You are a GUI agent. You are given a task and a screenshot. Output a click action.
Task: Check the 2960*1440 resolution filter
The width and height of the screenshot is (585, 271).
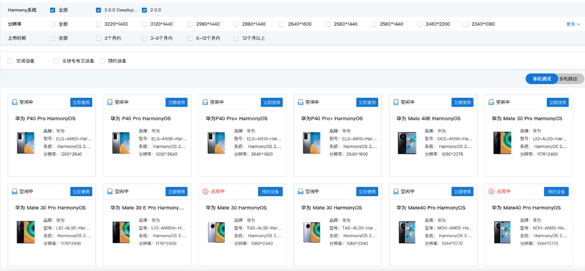click(190, 24)
